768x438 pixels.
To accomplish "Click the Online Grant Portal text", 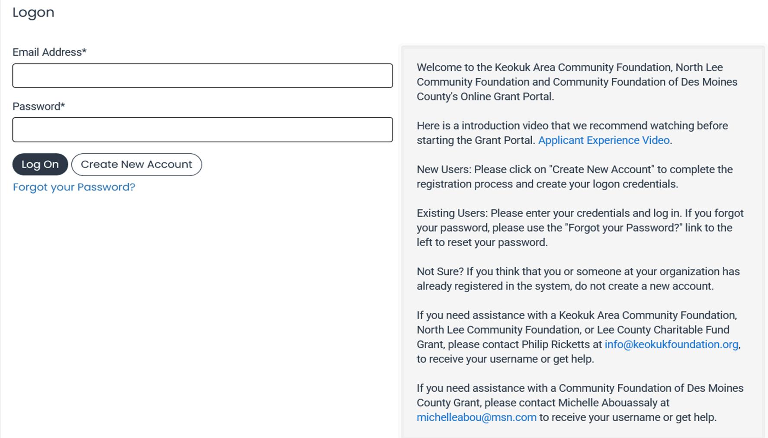I will click(x=507, y=97).
